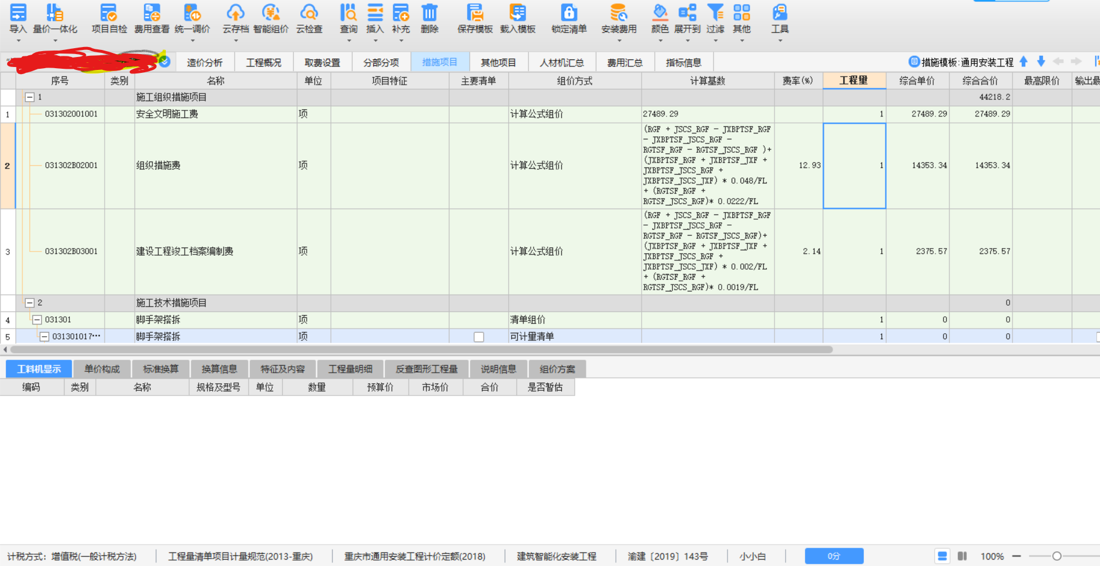Switch to the 造价分析 tab
Image resolution: width=1100 pixels, height=566 pixels.
click(204, 62)
